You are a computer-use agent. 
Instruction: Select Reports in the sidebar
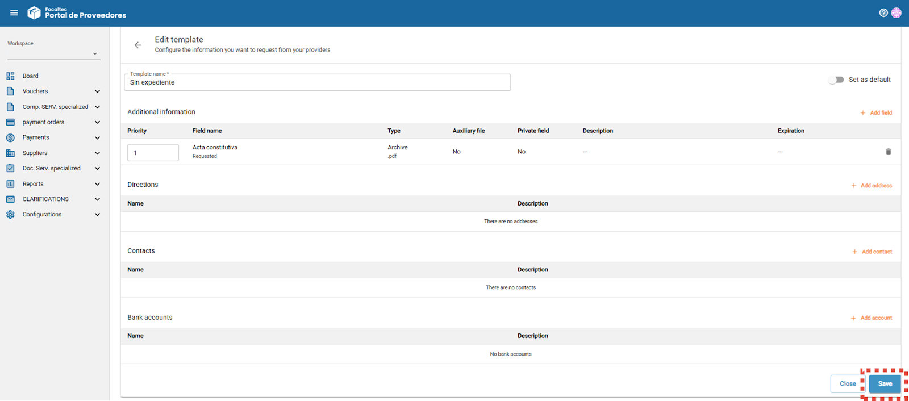pyautogui.click(x=33, y=184)
